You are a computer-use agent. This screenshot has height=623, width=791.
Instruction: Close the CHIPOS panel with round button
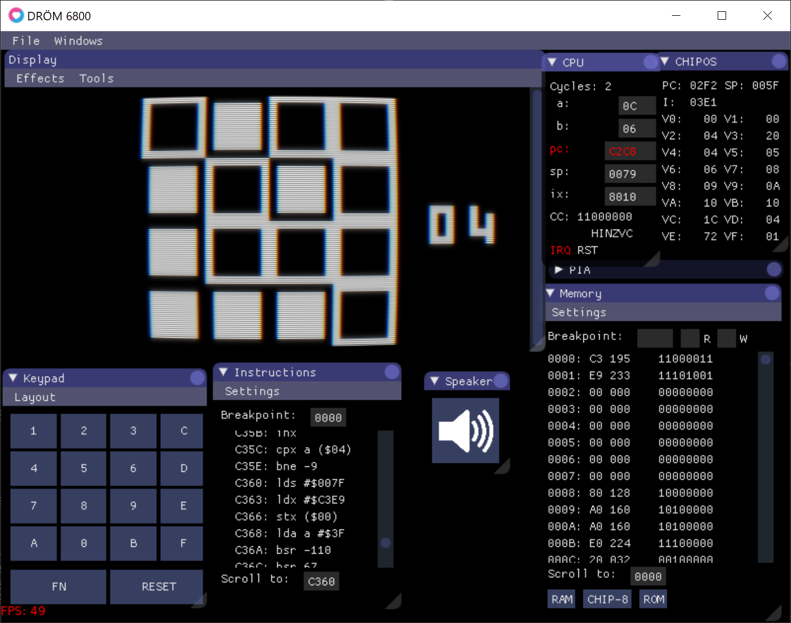(779, 61)
